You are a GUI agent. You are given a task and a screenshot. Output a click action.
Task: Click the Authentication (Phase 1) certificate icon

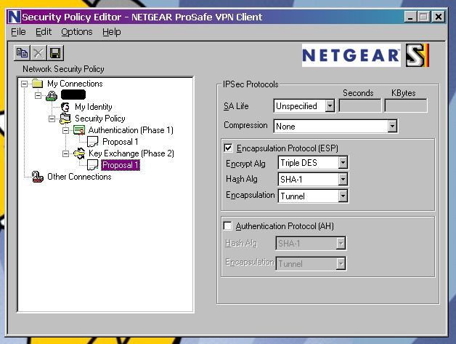(x=79, y=130)
